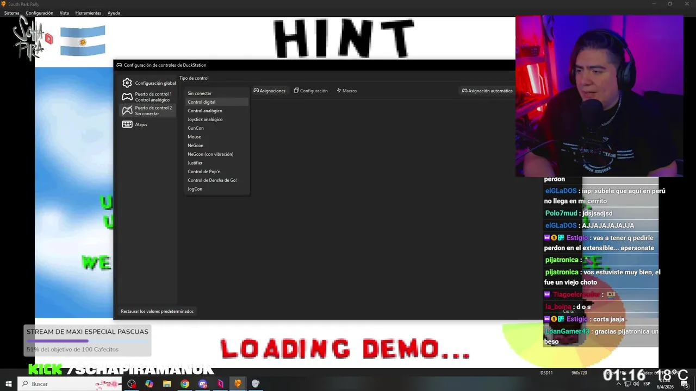This screenshot has height=391, width=696.
Task: Show hidden system tray icons
Action: click(619, 384)
